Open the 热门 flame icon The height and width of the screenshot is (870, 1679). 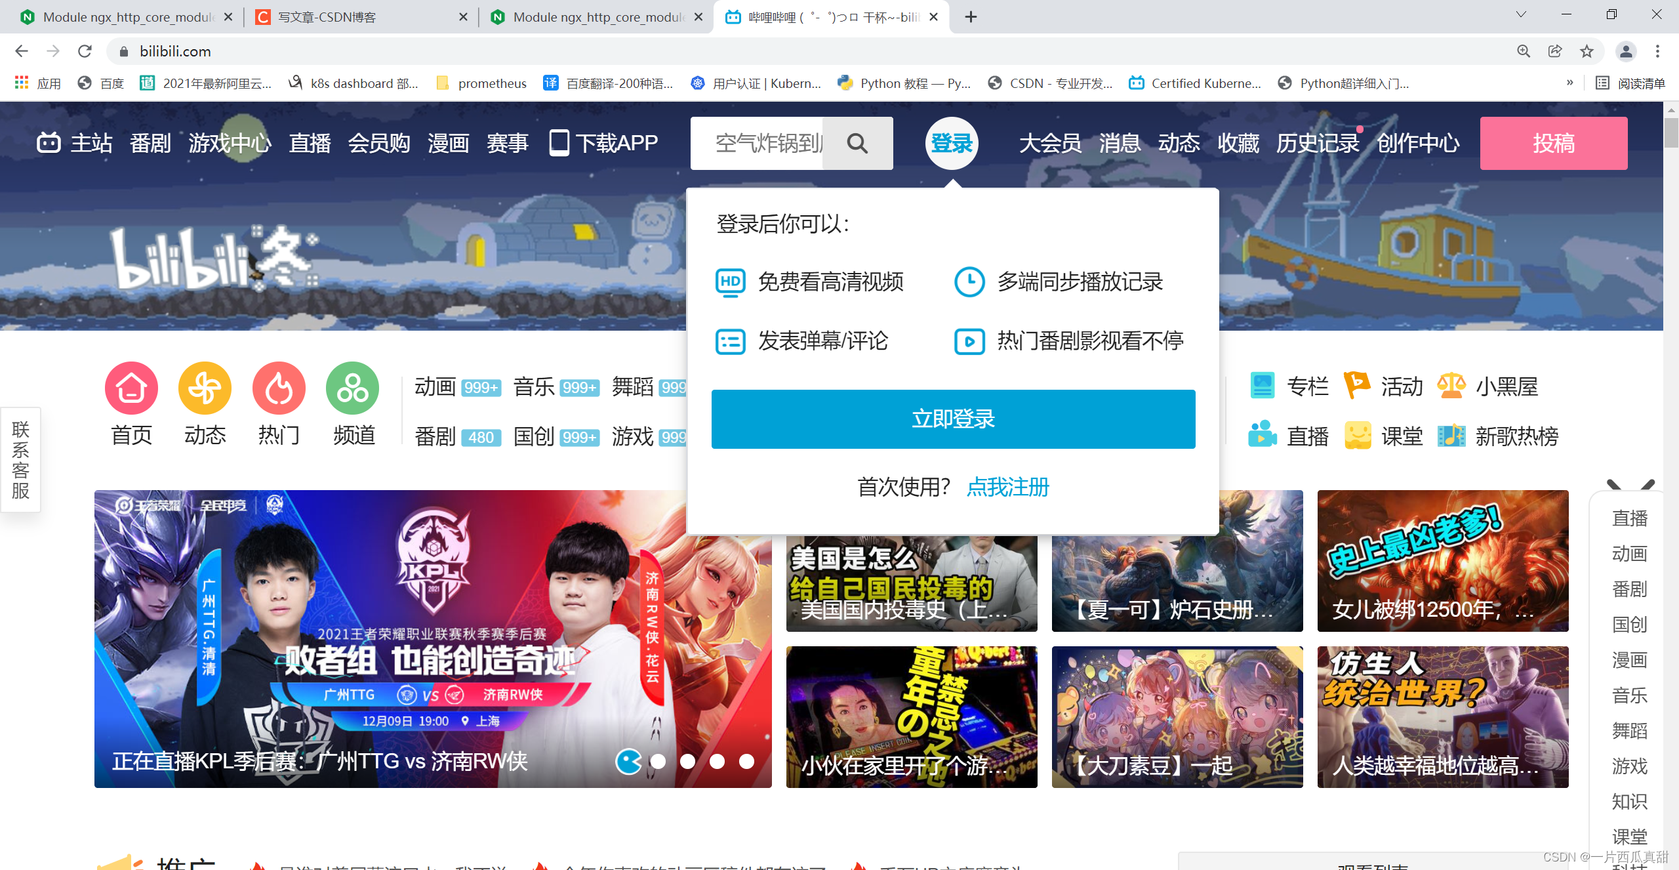(279, 388)
